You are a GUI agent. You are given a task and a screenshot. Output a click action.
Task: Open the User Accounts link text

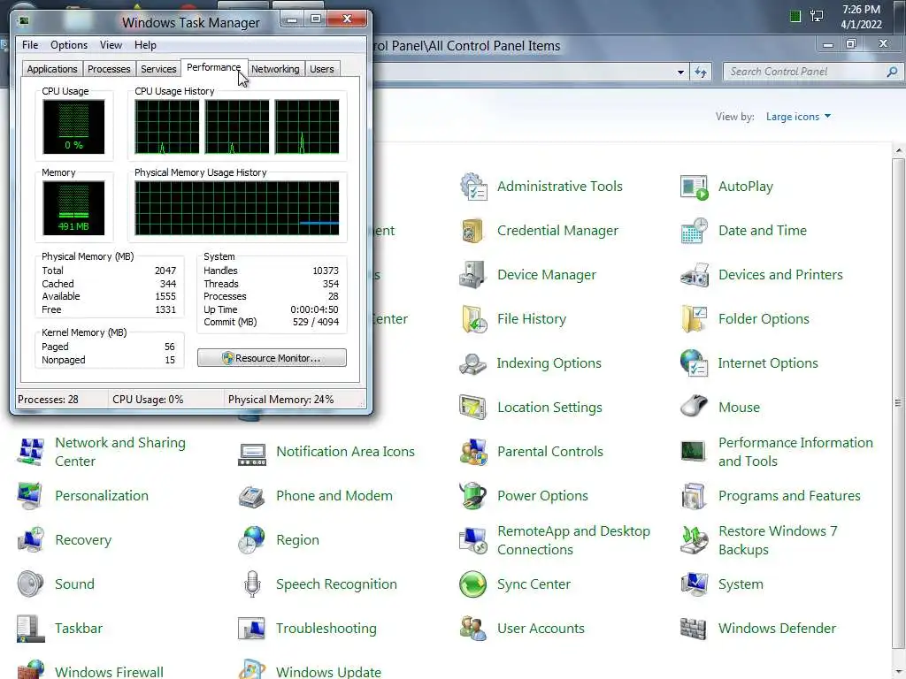[541, 629]
